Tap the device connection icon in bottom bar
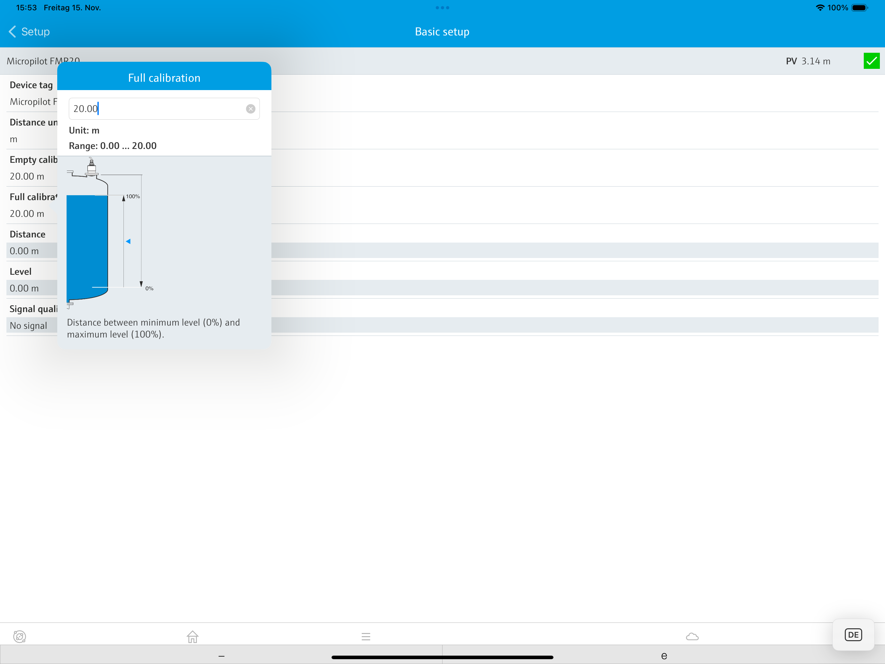This screenshot has height=664, width=885. click(20, 636)
